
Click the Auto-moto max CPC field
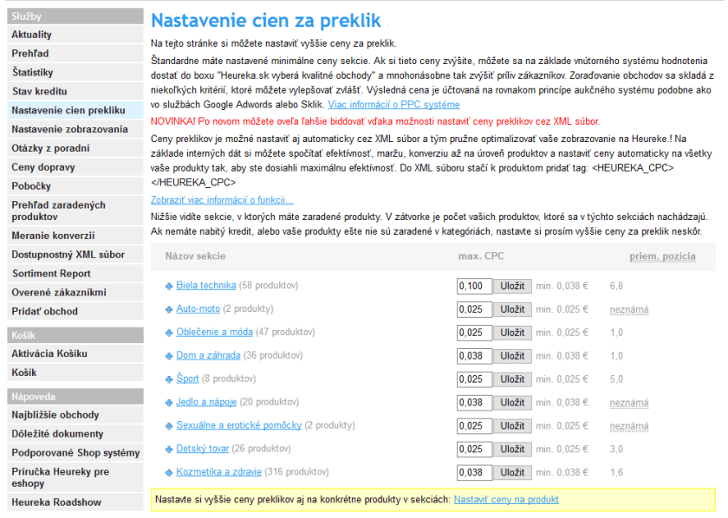(474, 309)
